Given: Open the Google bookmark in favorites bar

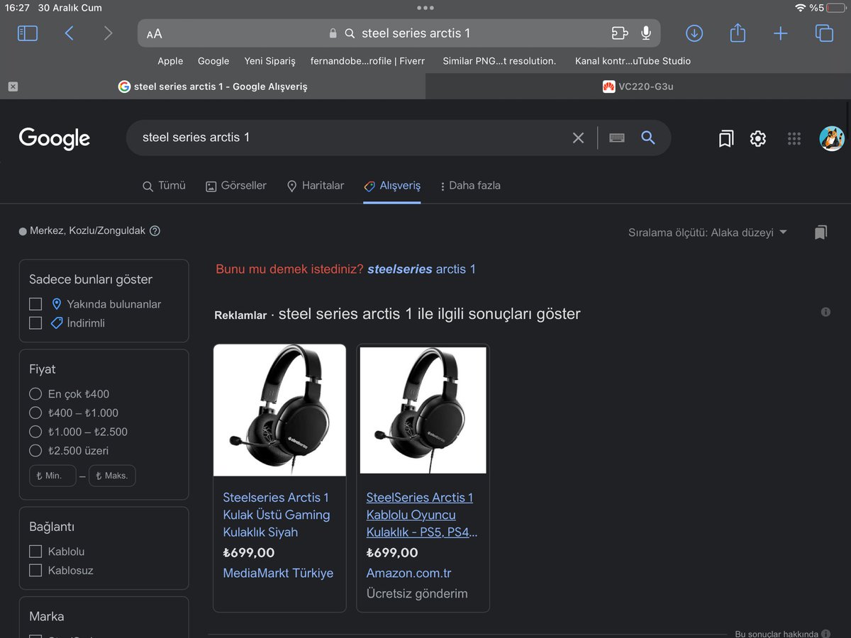Looking at the screenshot, I should click(x=213, y=61).
